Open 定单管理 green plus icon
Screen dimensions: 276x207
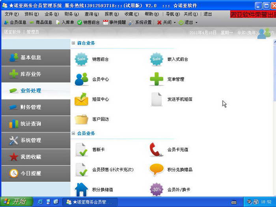tap(157, 79)
